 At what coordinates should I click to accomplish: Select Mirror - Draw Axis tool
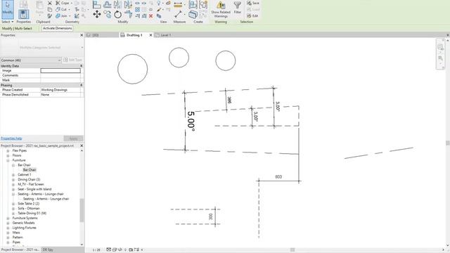point(128,4)
